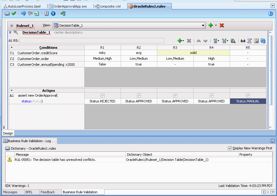Select the Status.MANUAL cell in R5
The height and width of the screenshot is (196, 277).
click(x=248, y=101)
